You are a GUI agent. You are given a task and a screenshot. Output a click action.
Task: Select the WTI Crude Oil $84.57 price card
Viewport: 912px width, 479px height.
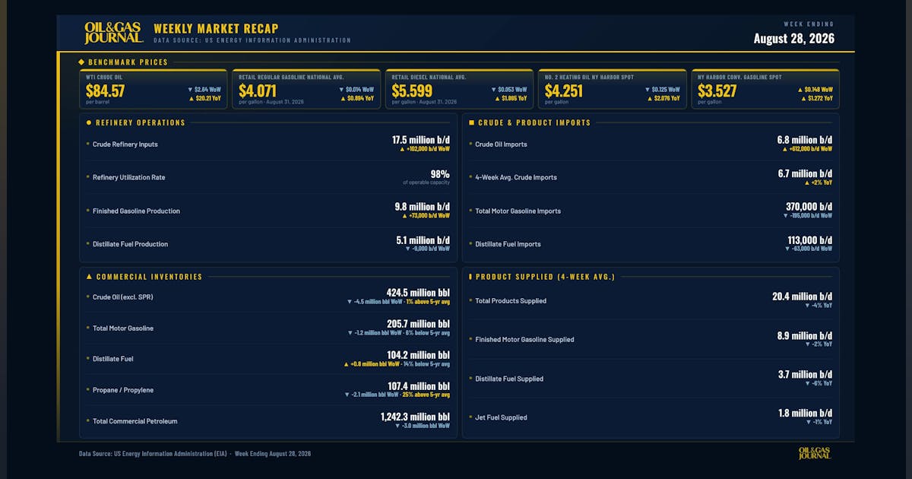pos(154,89)
